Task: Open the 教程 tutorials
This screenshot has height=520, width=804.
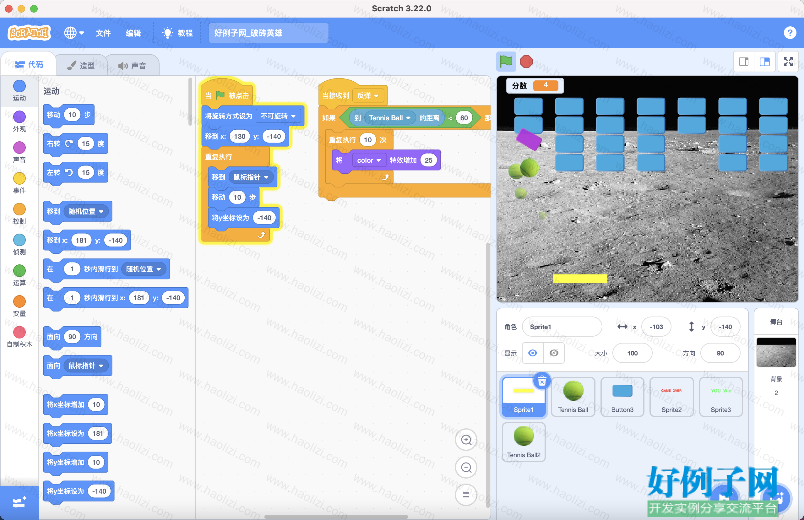Action: [178, 33]
